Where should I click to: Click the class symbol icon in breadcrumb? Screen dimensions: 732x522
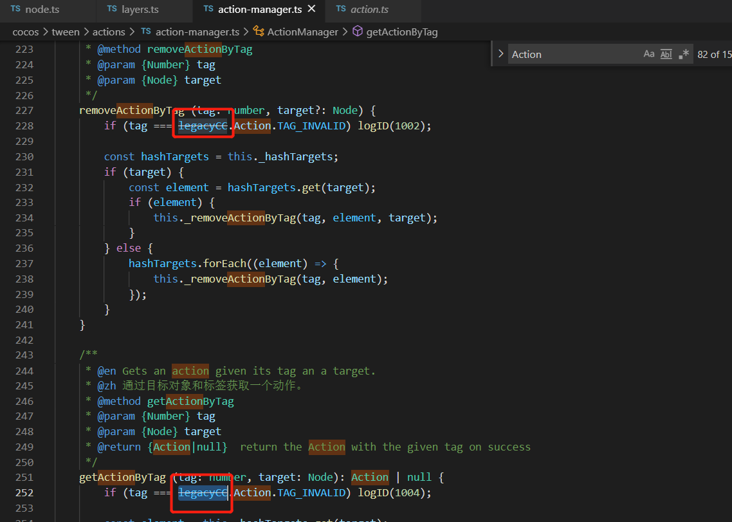coord(259,32)
